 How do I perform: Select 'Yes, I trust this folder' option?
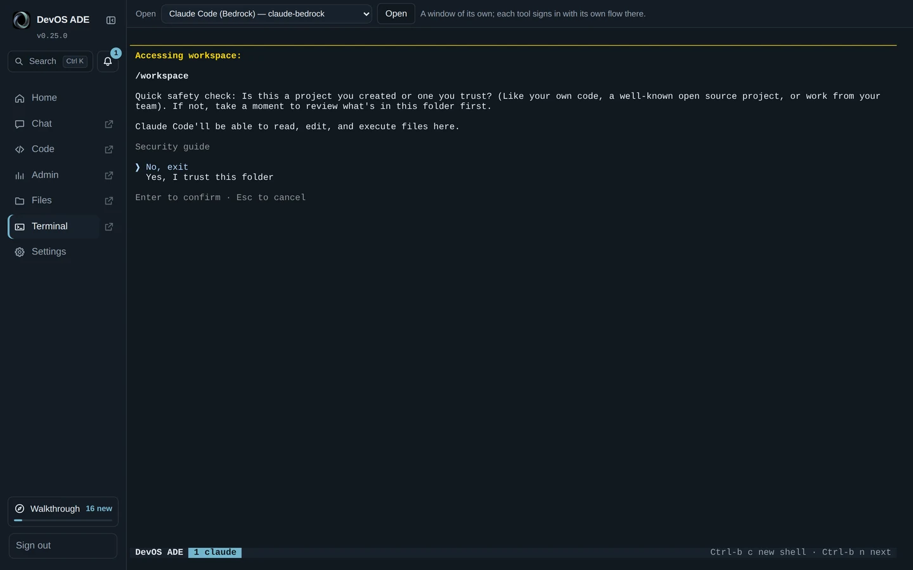(x=209, y=177)
